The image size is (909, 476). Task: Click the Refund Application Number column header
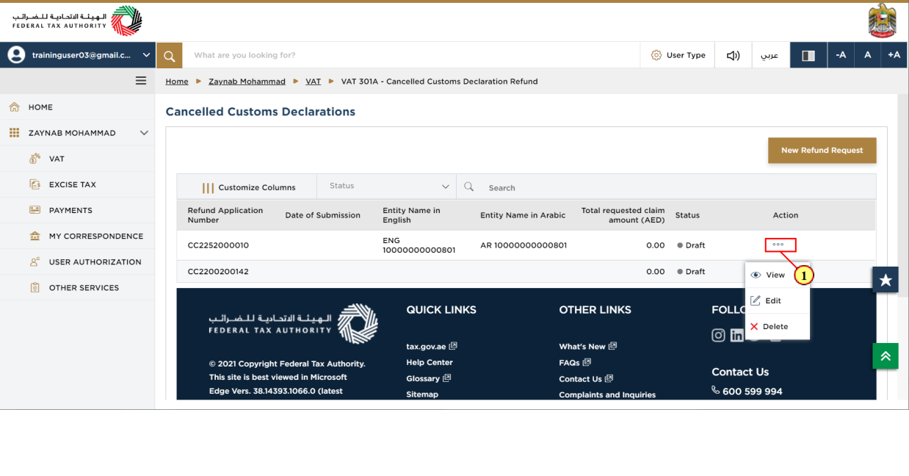225,215
